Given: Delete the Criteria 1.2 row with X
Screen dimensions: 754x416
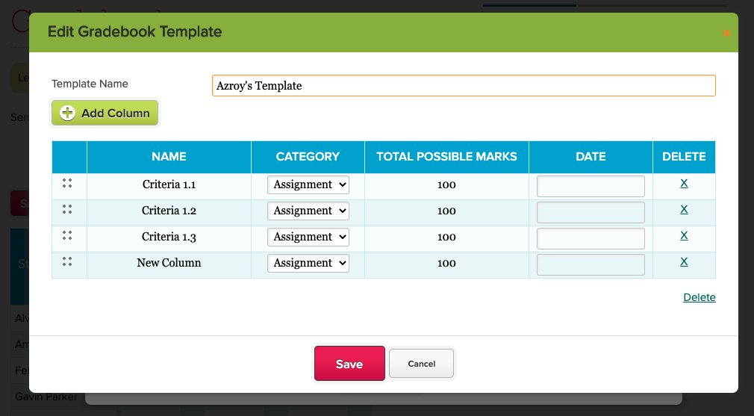Looking at the screenshot, I should [x=684, y=209].
